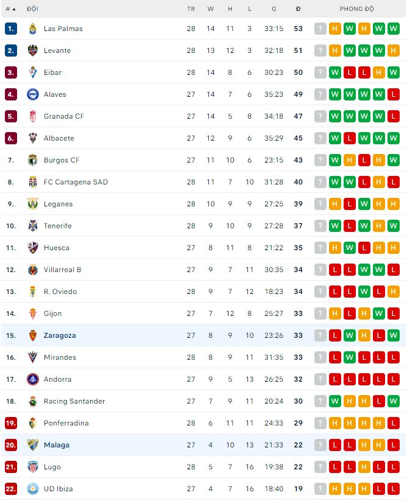Click Levante's most recent orange H form badge
The width and height of the screenshot is (407, 501).
394,51
